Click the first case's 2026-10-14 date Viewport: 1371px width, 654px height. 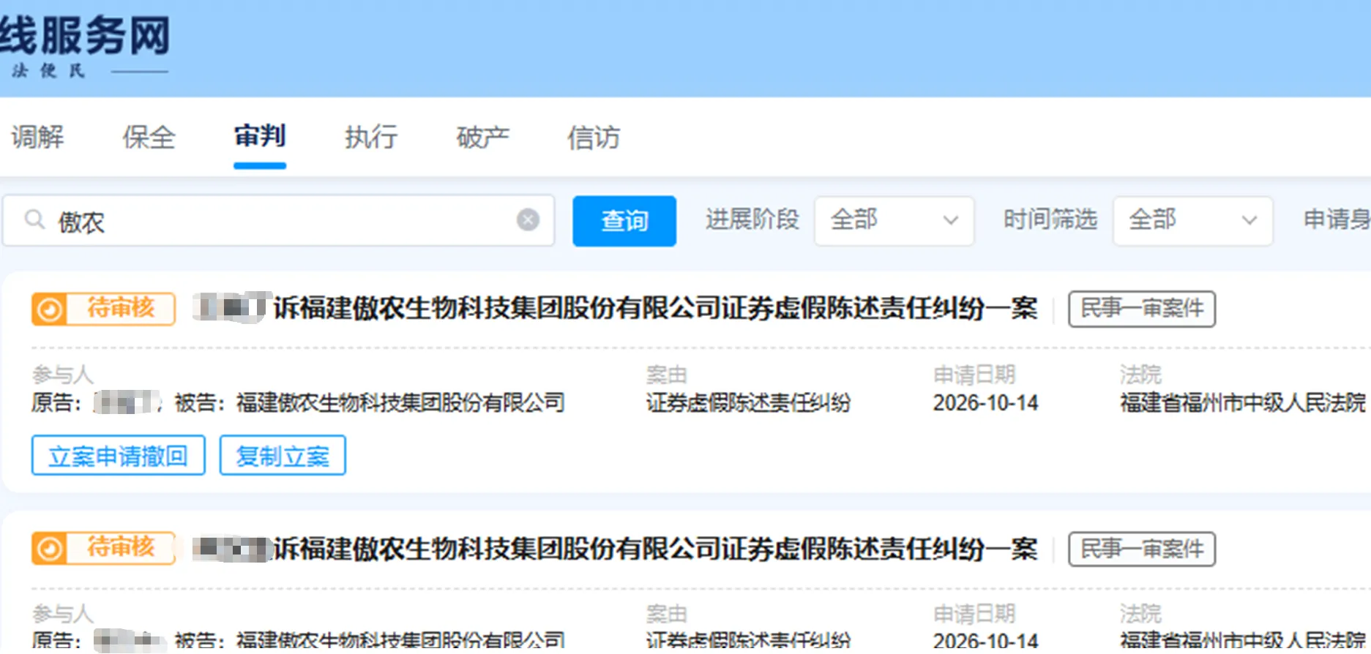985,403
